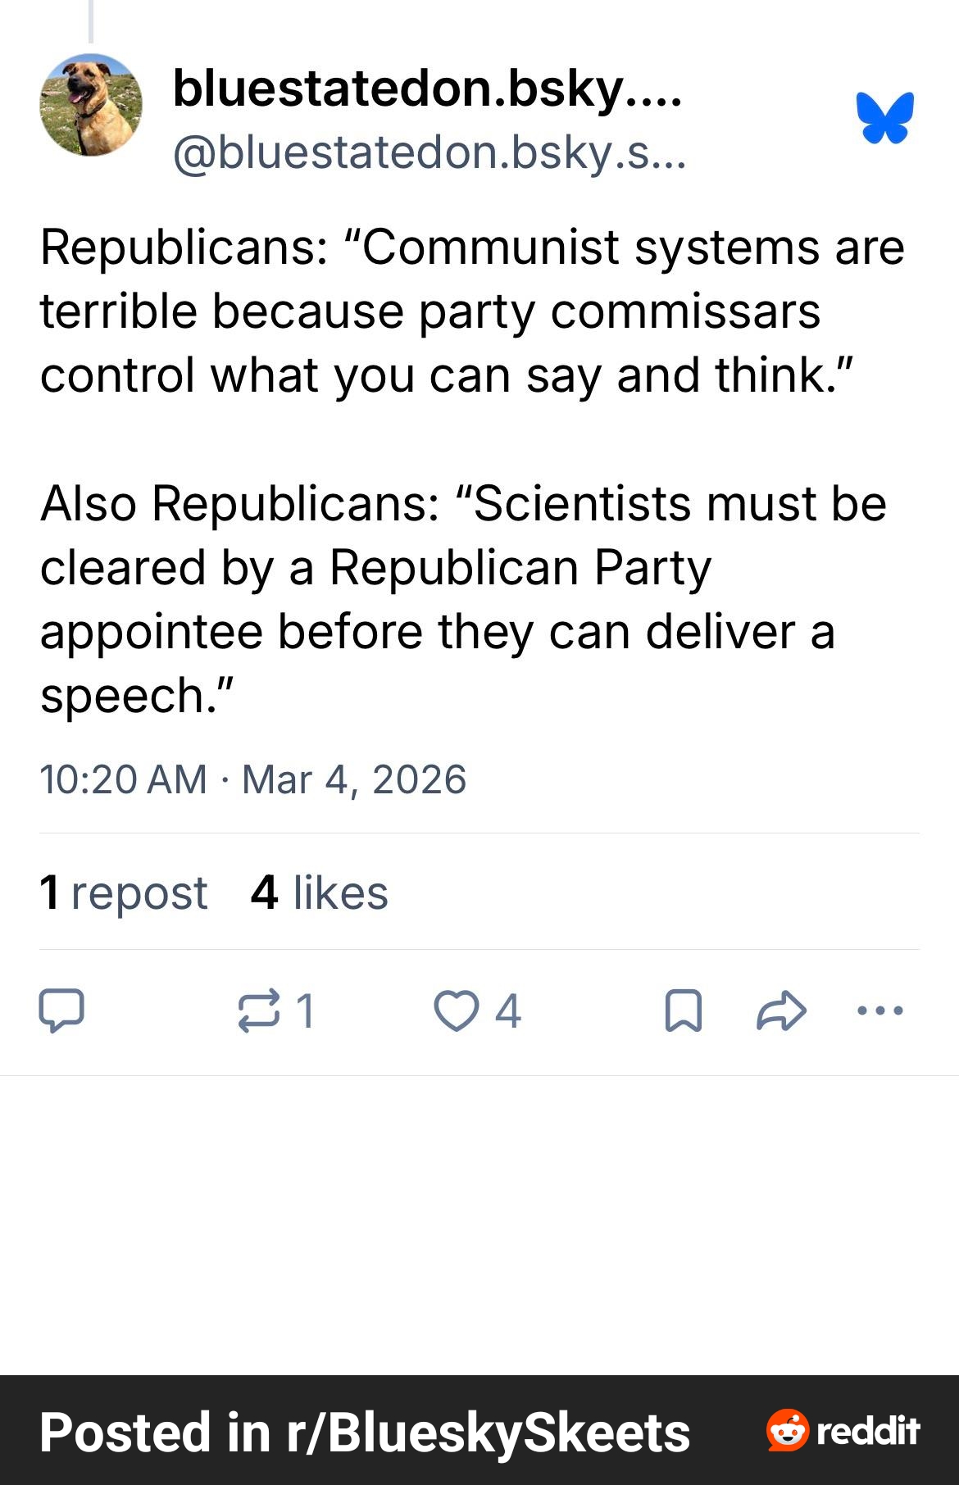View who reposted via "1 repost"
This screenshot has height=1485, width=959.
pos(124,892)
